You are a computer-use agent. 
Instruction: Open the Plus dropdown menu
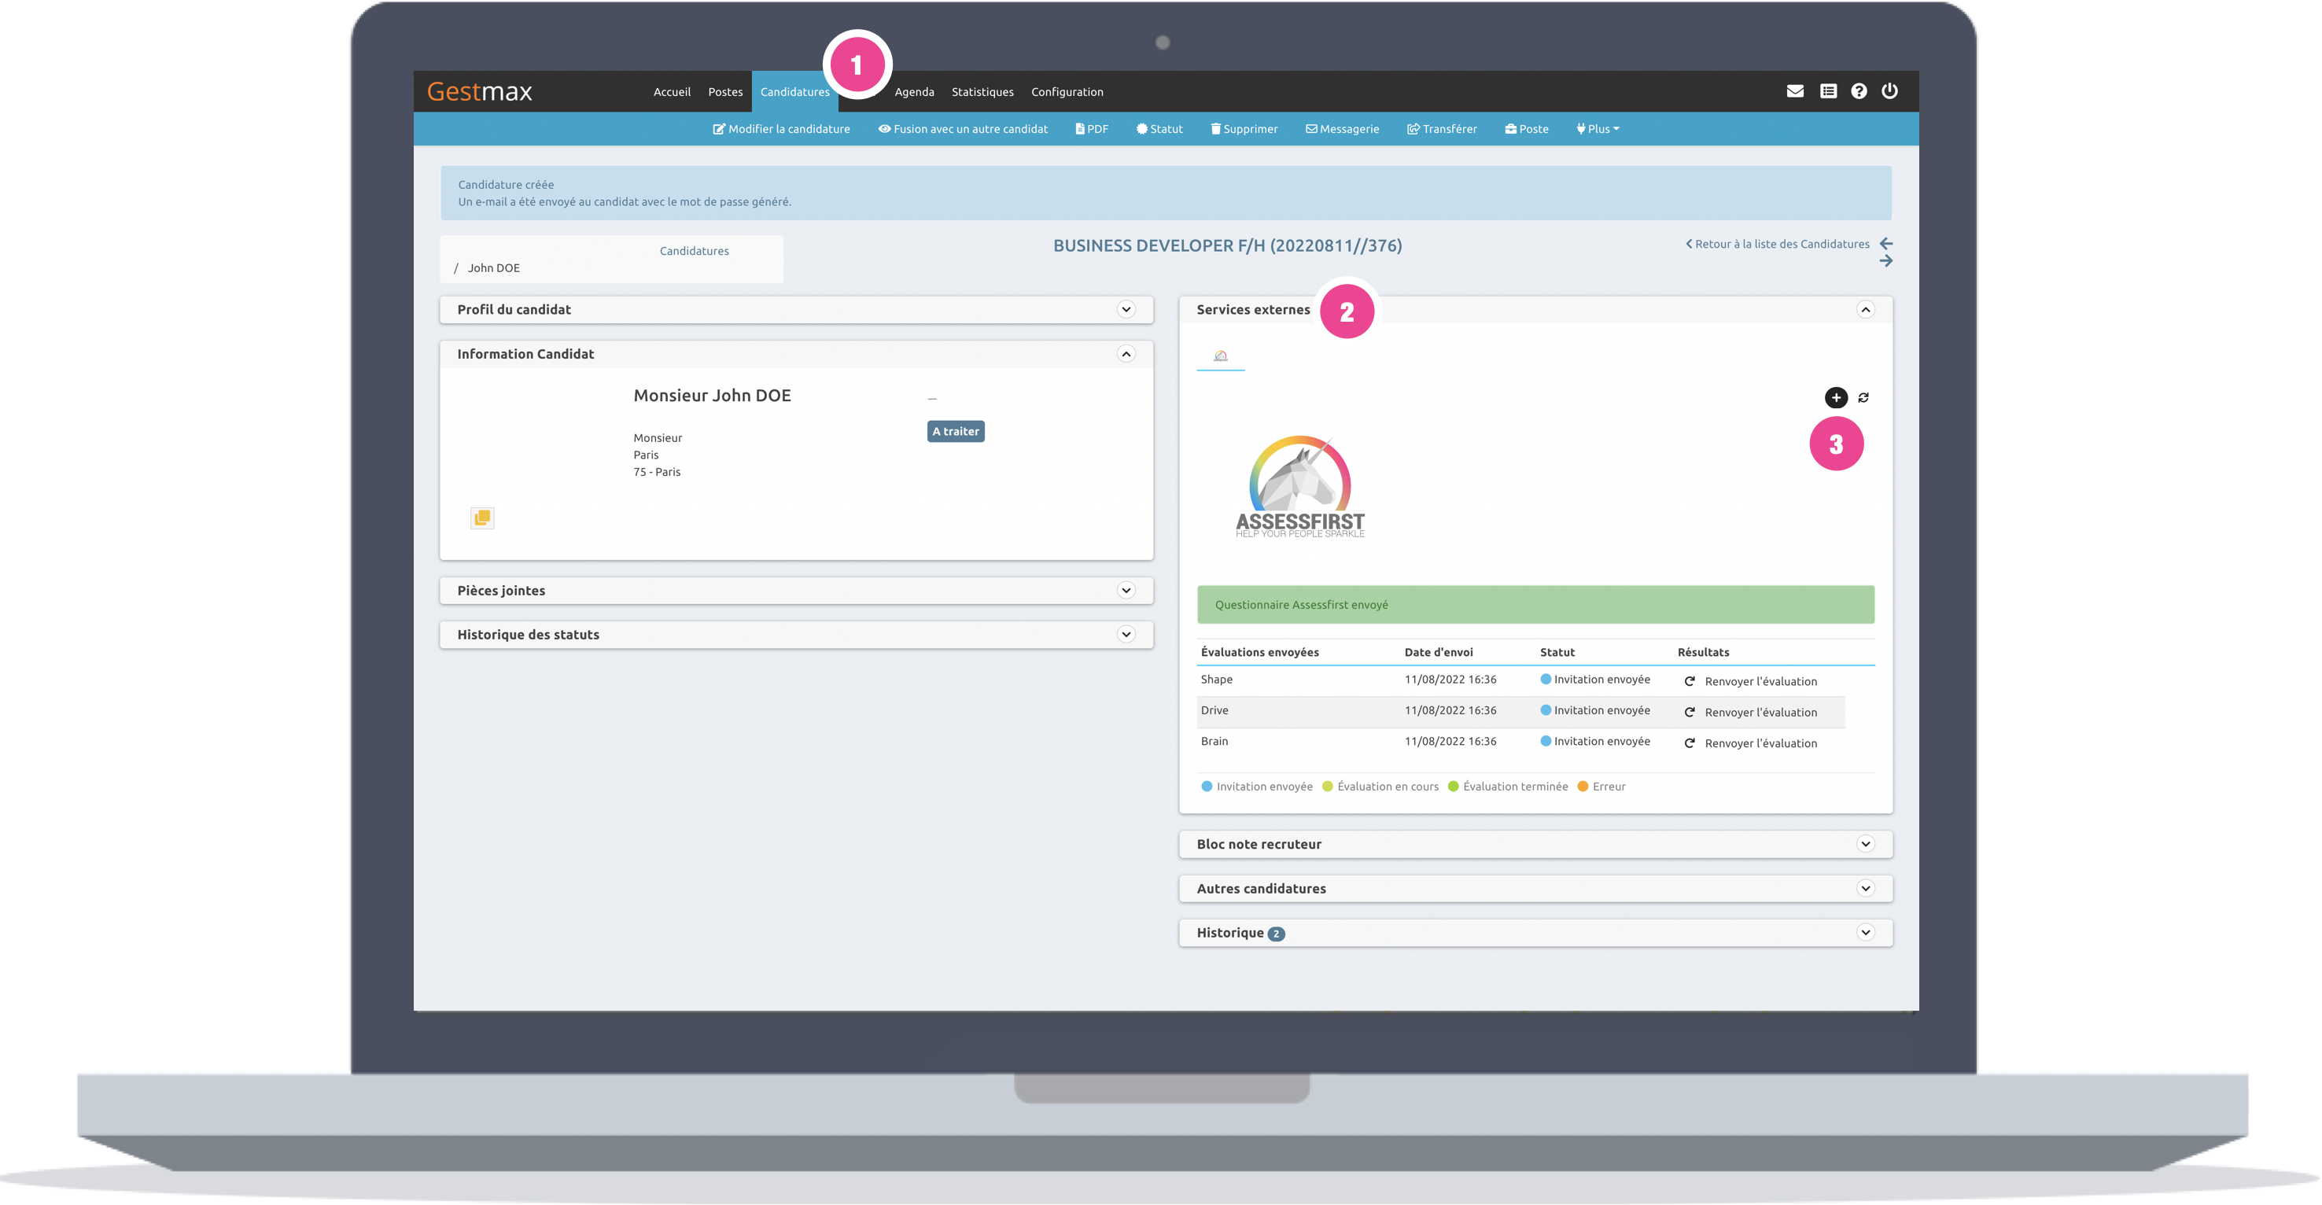click(x=1598, y=129)
